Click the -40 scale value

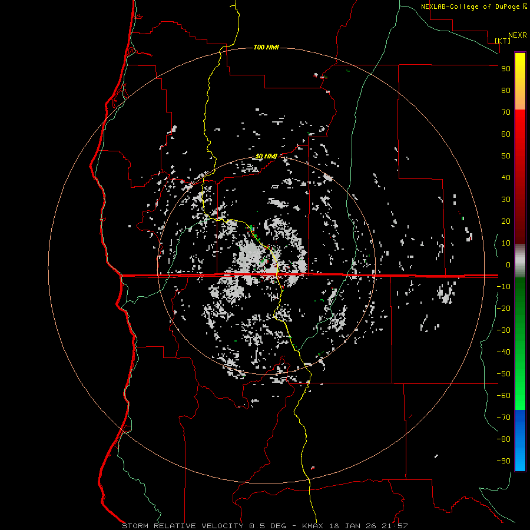[x=503, y=352]
